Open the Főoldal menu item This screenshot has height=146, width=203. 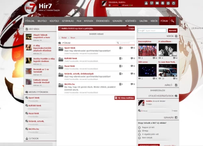click(x=30, y=21)
